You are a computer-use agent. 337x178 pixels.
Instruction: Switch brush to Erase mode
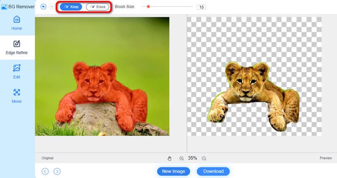pos(97,7)
